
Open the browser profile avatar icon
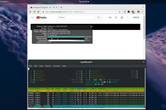(138, 12)
